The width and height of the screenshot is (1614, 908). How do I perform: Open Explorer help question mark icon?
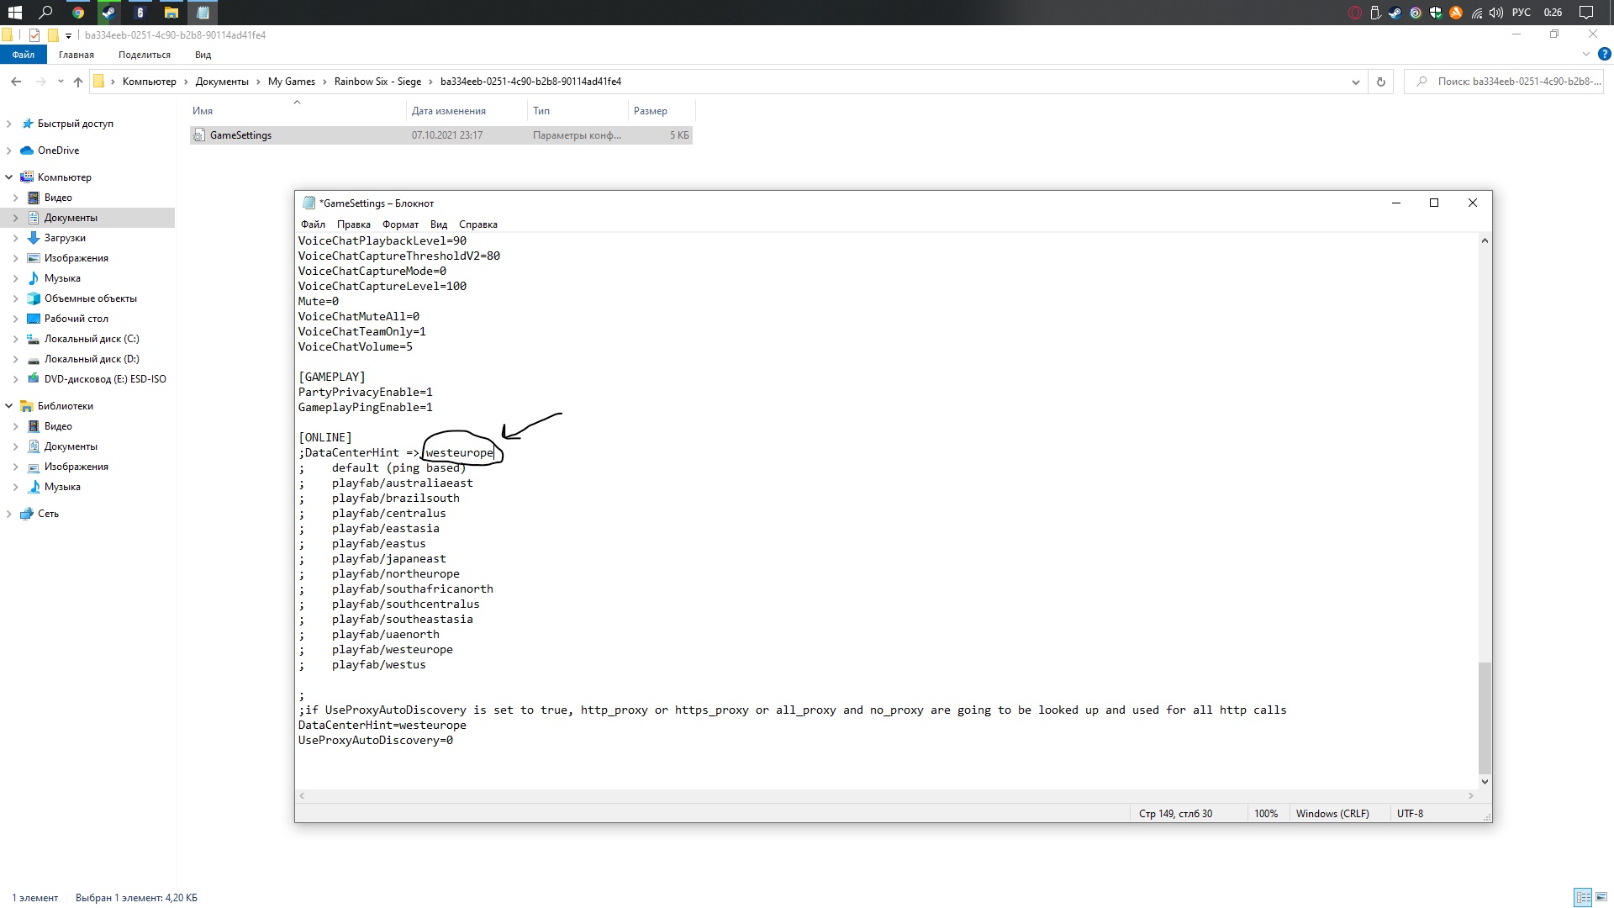1604,54
